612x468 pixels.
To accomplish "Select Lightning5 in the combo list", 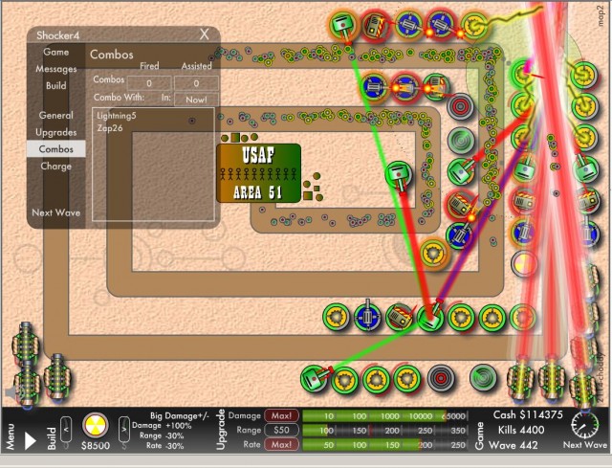I will coord(117,116).
